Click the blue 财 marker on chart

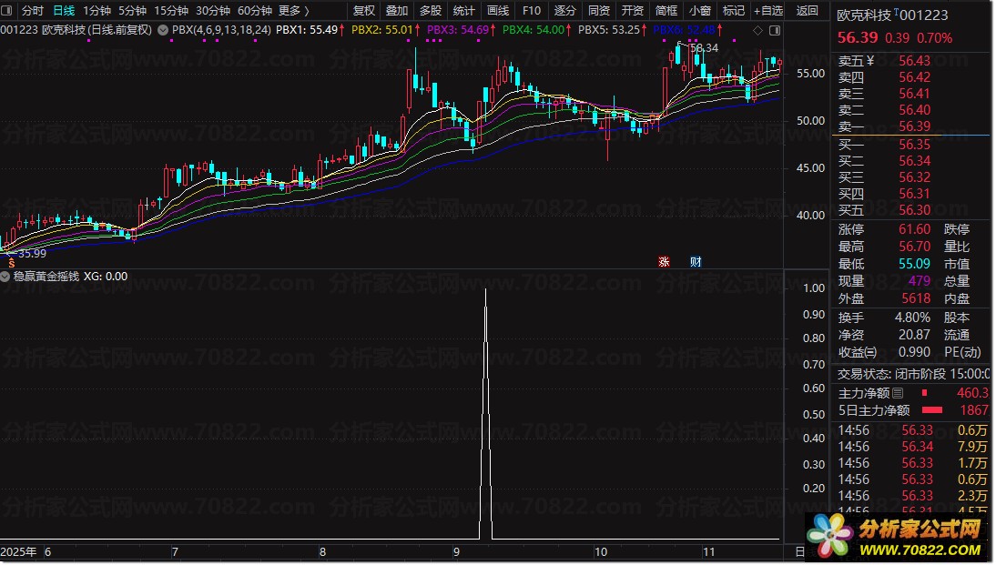[x=696, y=261]
